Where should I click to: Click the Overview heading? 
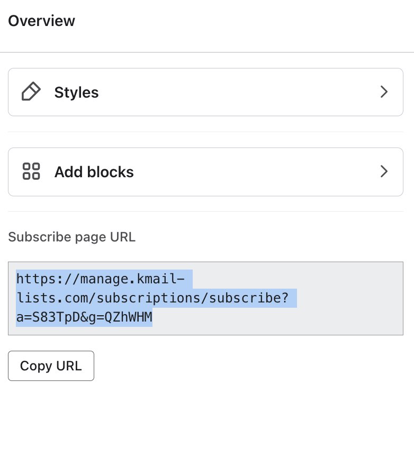pos(41,21)
